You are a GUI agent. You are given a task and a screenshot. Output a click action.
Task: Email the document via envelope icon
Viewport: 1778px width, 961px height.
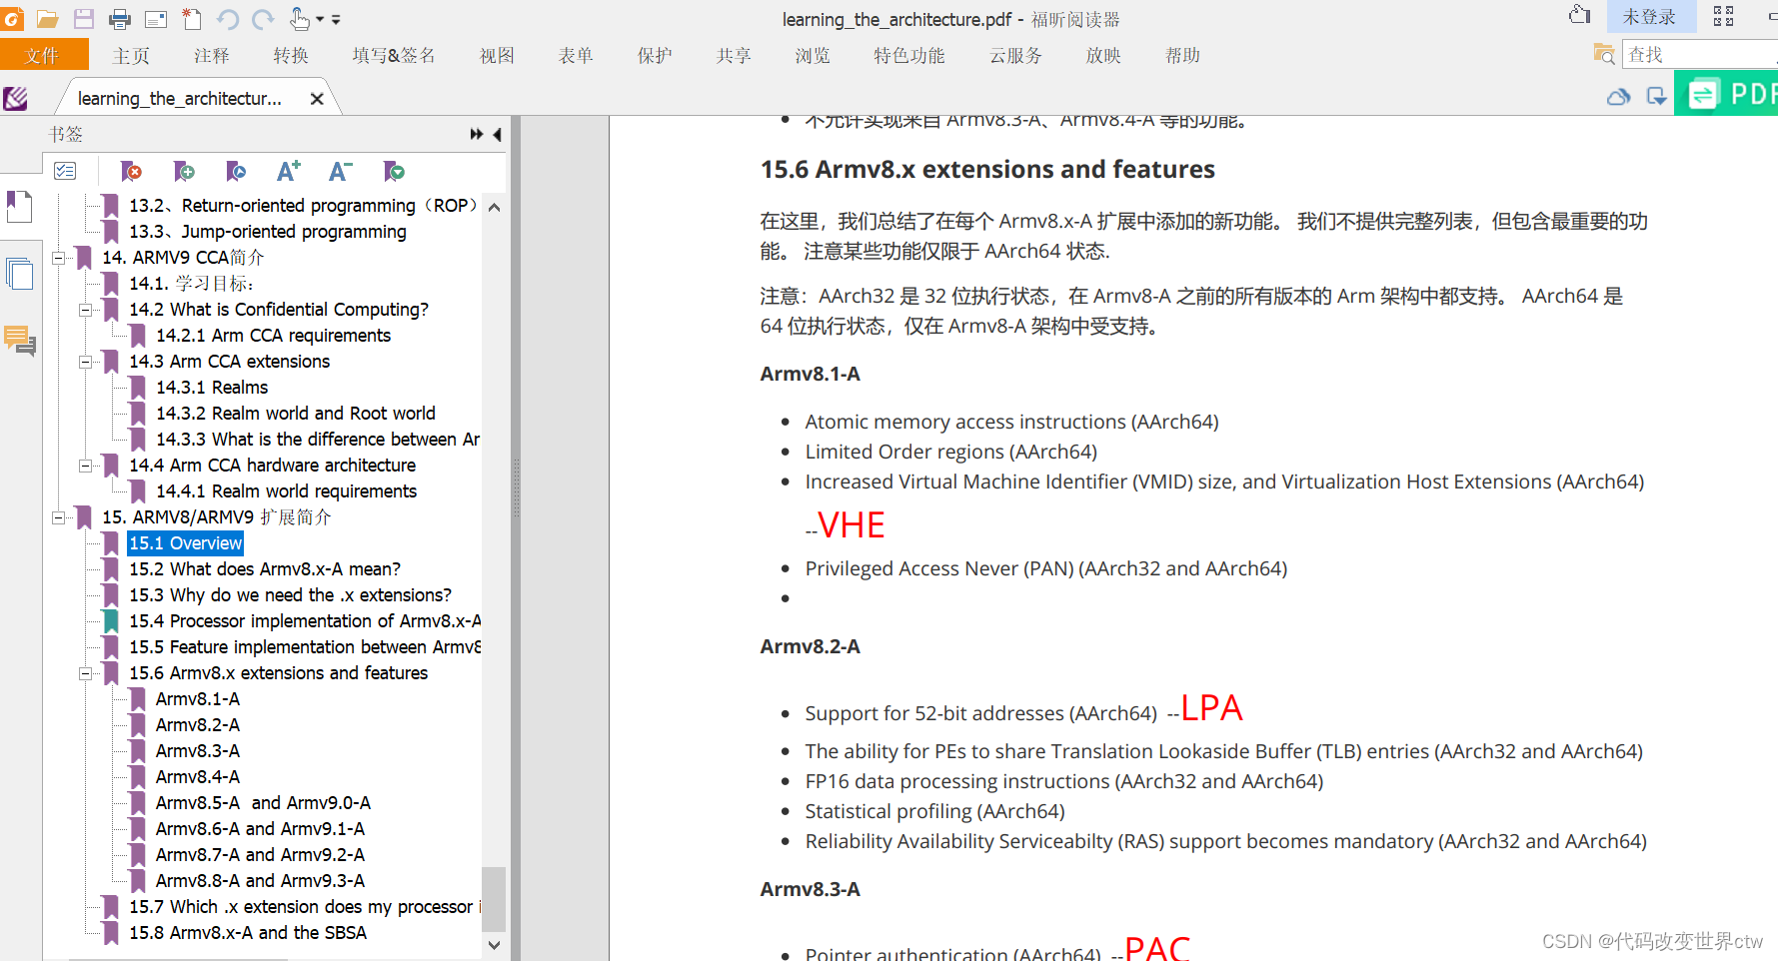point(156,18)
